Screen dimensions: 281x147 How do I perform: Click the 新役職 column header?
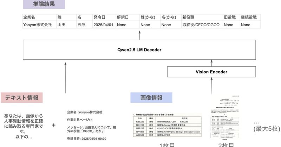pyautogui.click(x=202, y=18)
